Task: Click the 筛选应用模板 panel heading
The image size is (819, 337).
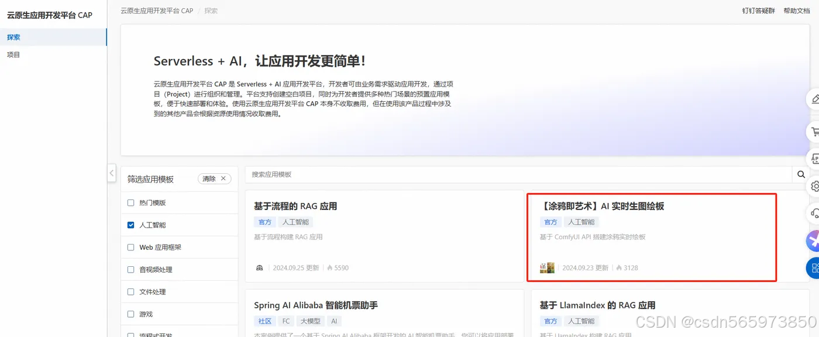Action: pos(150,179)
